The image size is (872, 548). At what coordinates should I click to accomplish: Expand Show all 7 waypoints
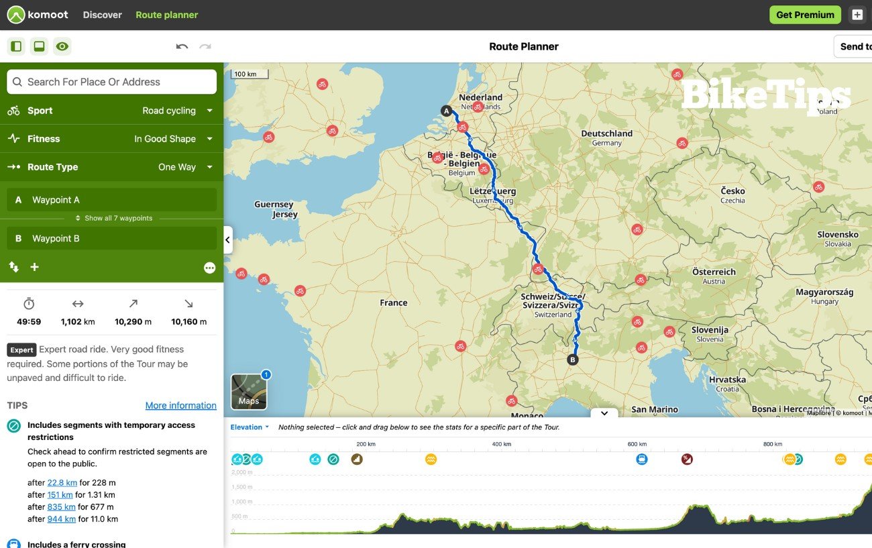[x=113, y=218]
